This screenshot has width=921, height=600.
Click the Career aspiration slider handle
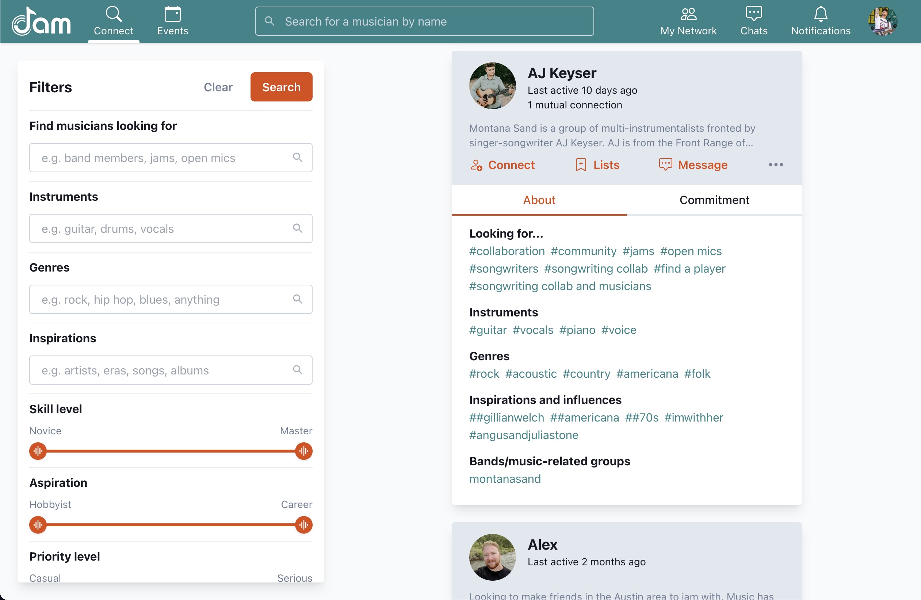tap(303, 524)
